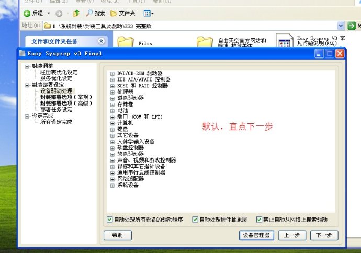Expand the 计算机 device node

[112, 123]
